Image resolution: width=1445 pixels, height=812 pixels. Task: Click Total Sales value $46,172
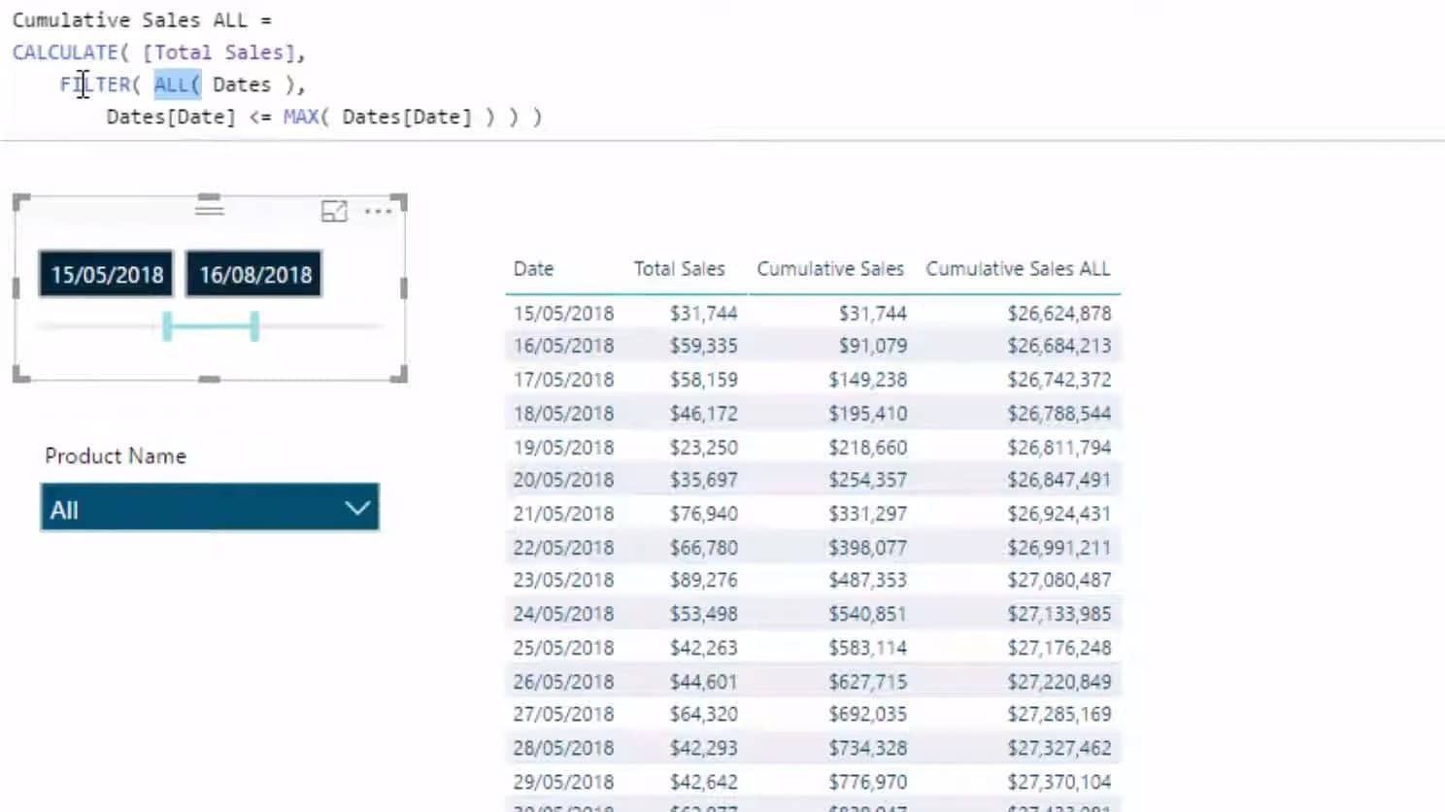[x=703, y=414]
